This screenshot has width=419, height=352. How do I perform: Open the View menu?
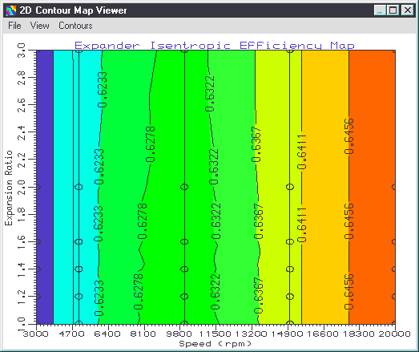pos(39,26)
